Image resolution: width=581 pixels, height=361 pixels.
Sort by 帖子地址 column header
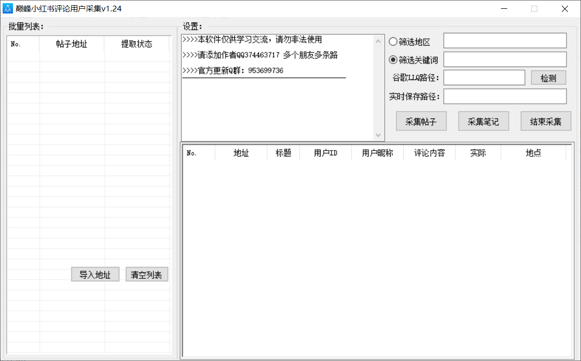click(72, 44)
